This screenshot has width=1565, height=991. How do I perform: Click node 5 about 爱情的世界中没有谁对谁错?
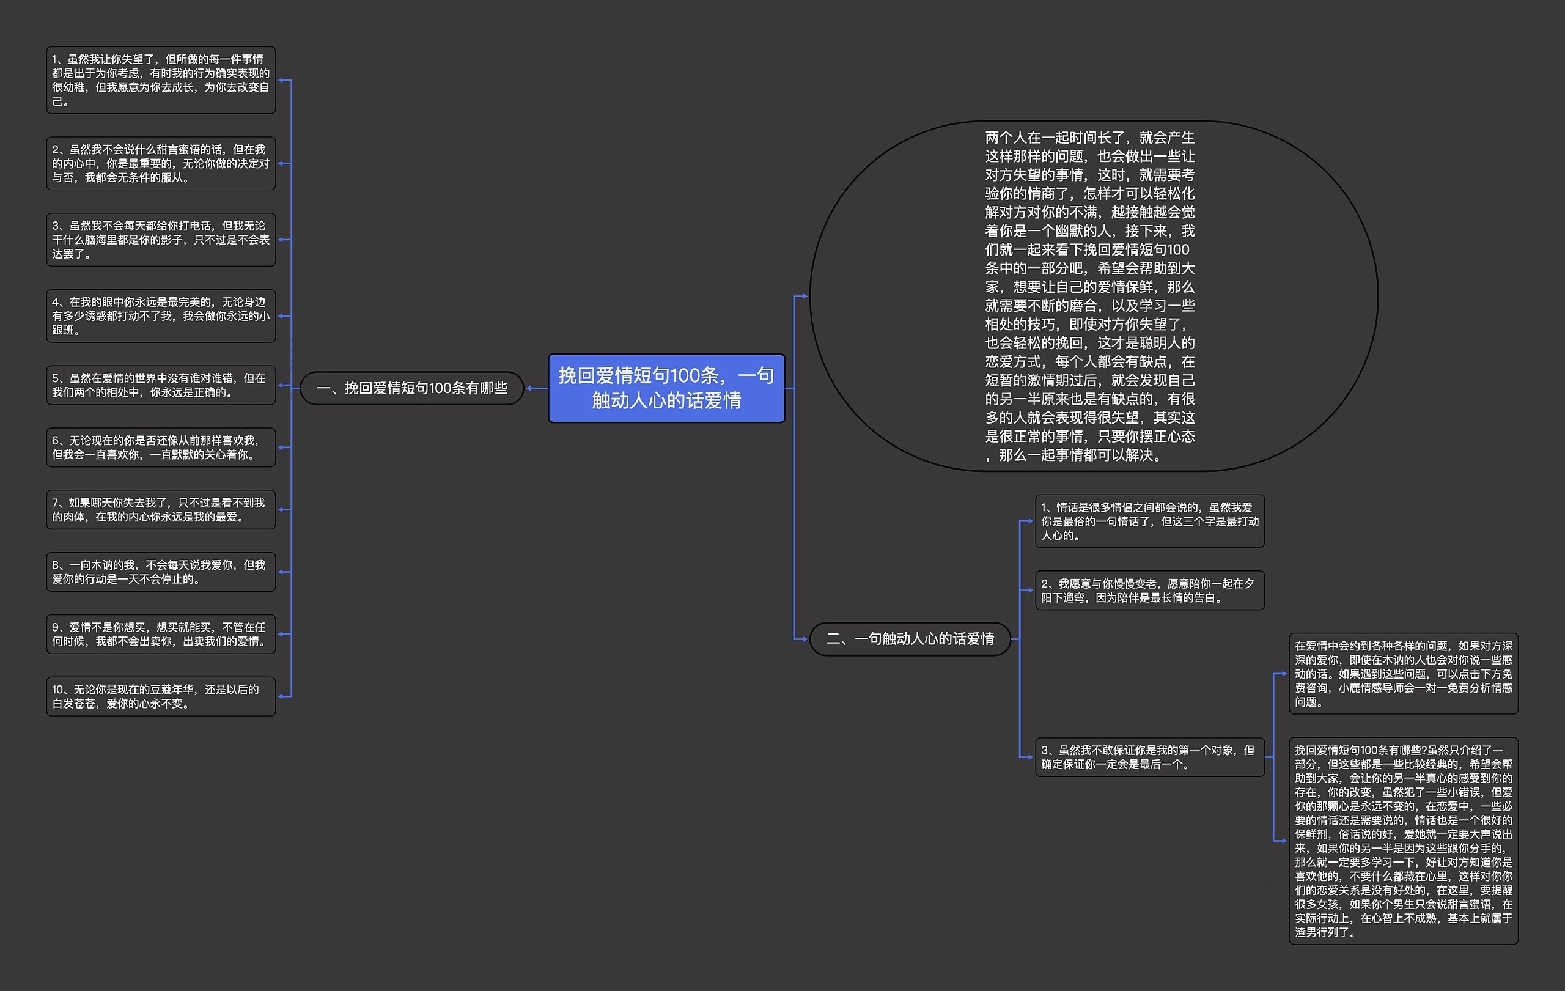[x=161, y=384]
